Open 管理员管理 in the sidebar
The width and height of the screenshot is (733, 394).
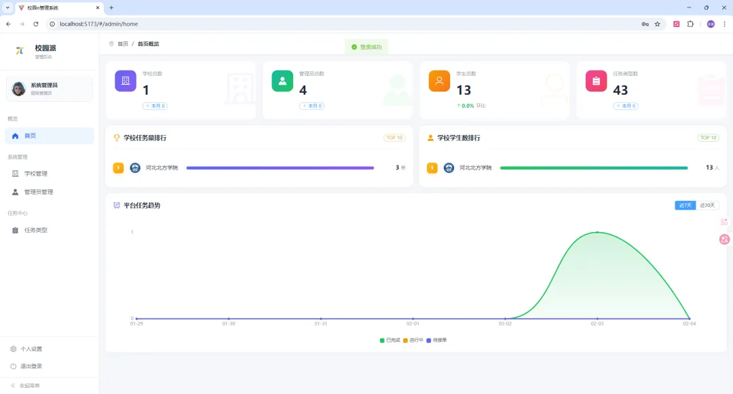[49, 192]
